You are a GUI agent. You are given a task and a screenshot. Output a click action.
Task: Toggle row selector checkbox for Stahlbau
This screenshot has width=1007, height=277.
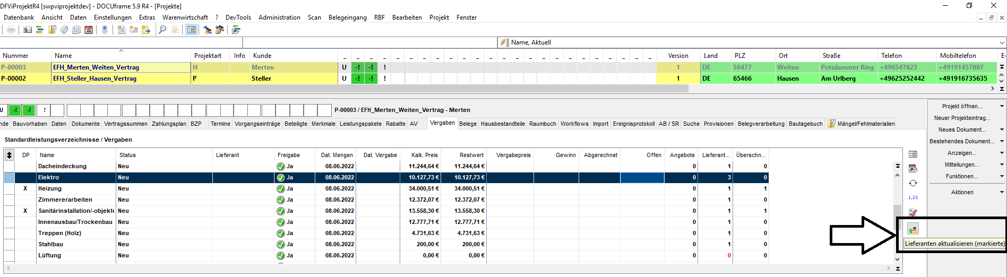coord(9,244)
